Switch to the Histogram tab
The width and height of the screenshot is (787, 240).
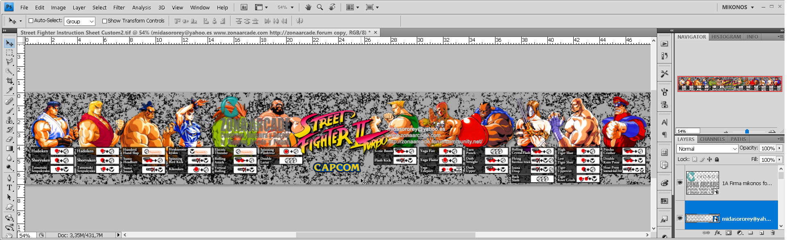(726, 37)
